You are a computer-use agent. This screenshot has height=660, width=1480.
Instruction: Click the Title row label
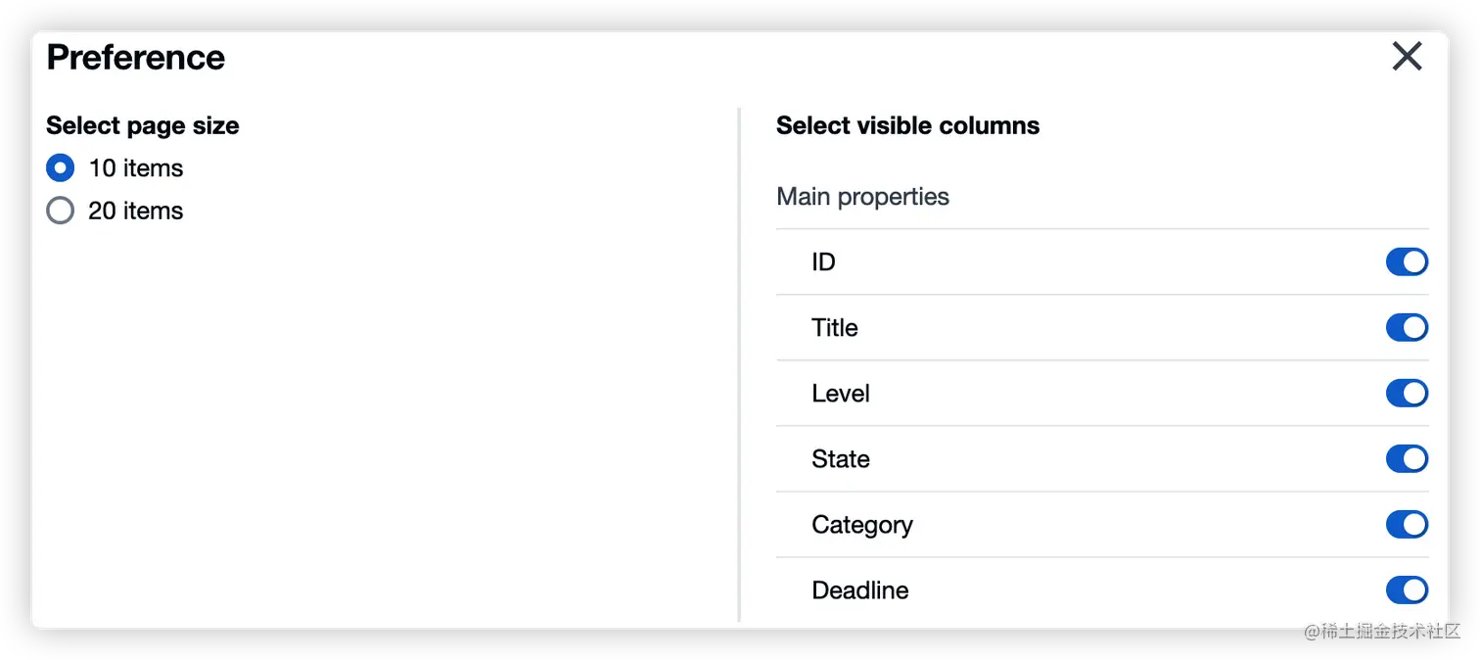(x=834, y=328)
